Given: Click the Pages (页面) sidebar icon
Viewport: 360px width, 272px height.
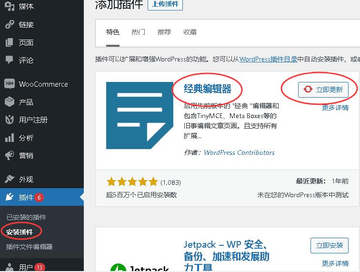Looking at the screenshot, I should (x=9, y=42).
